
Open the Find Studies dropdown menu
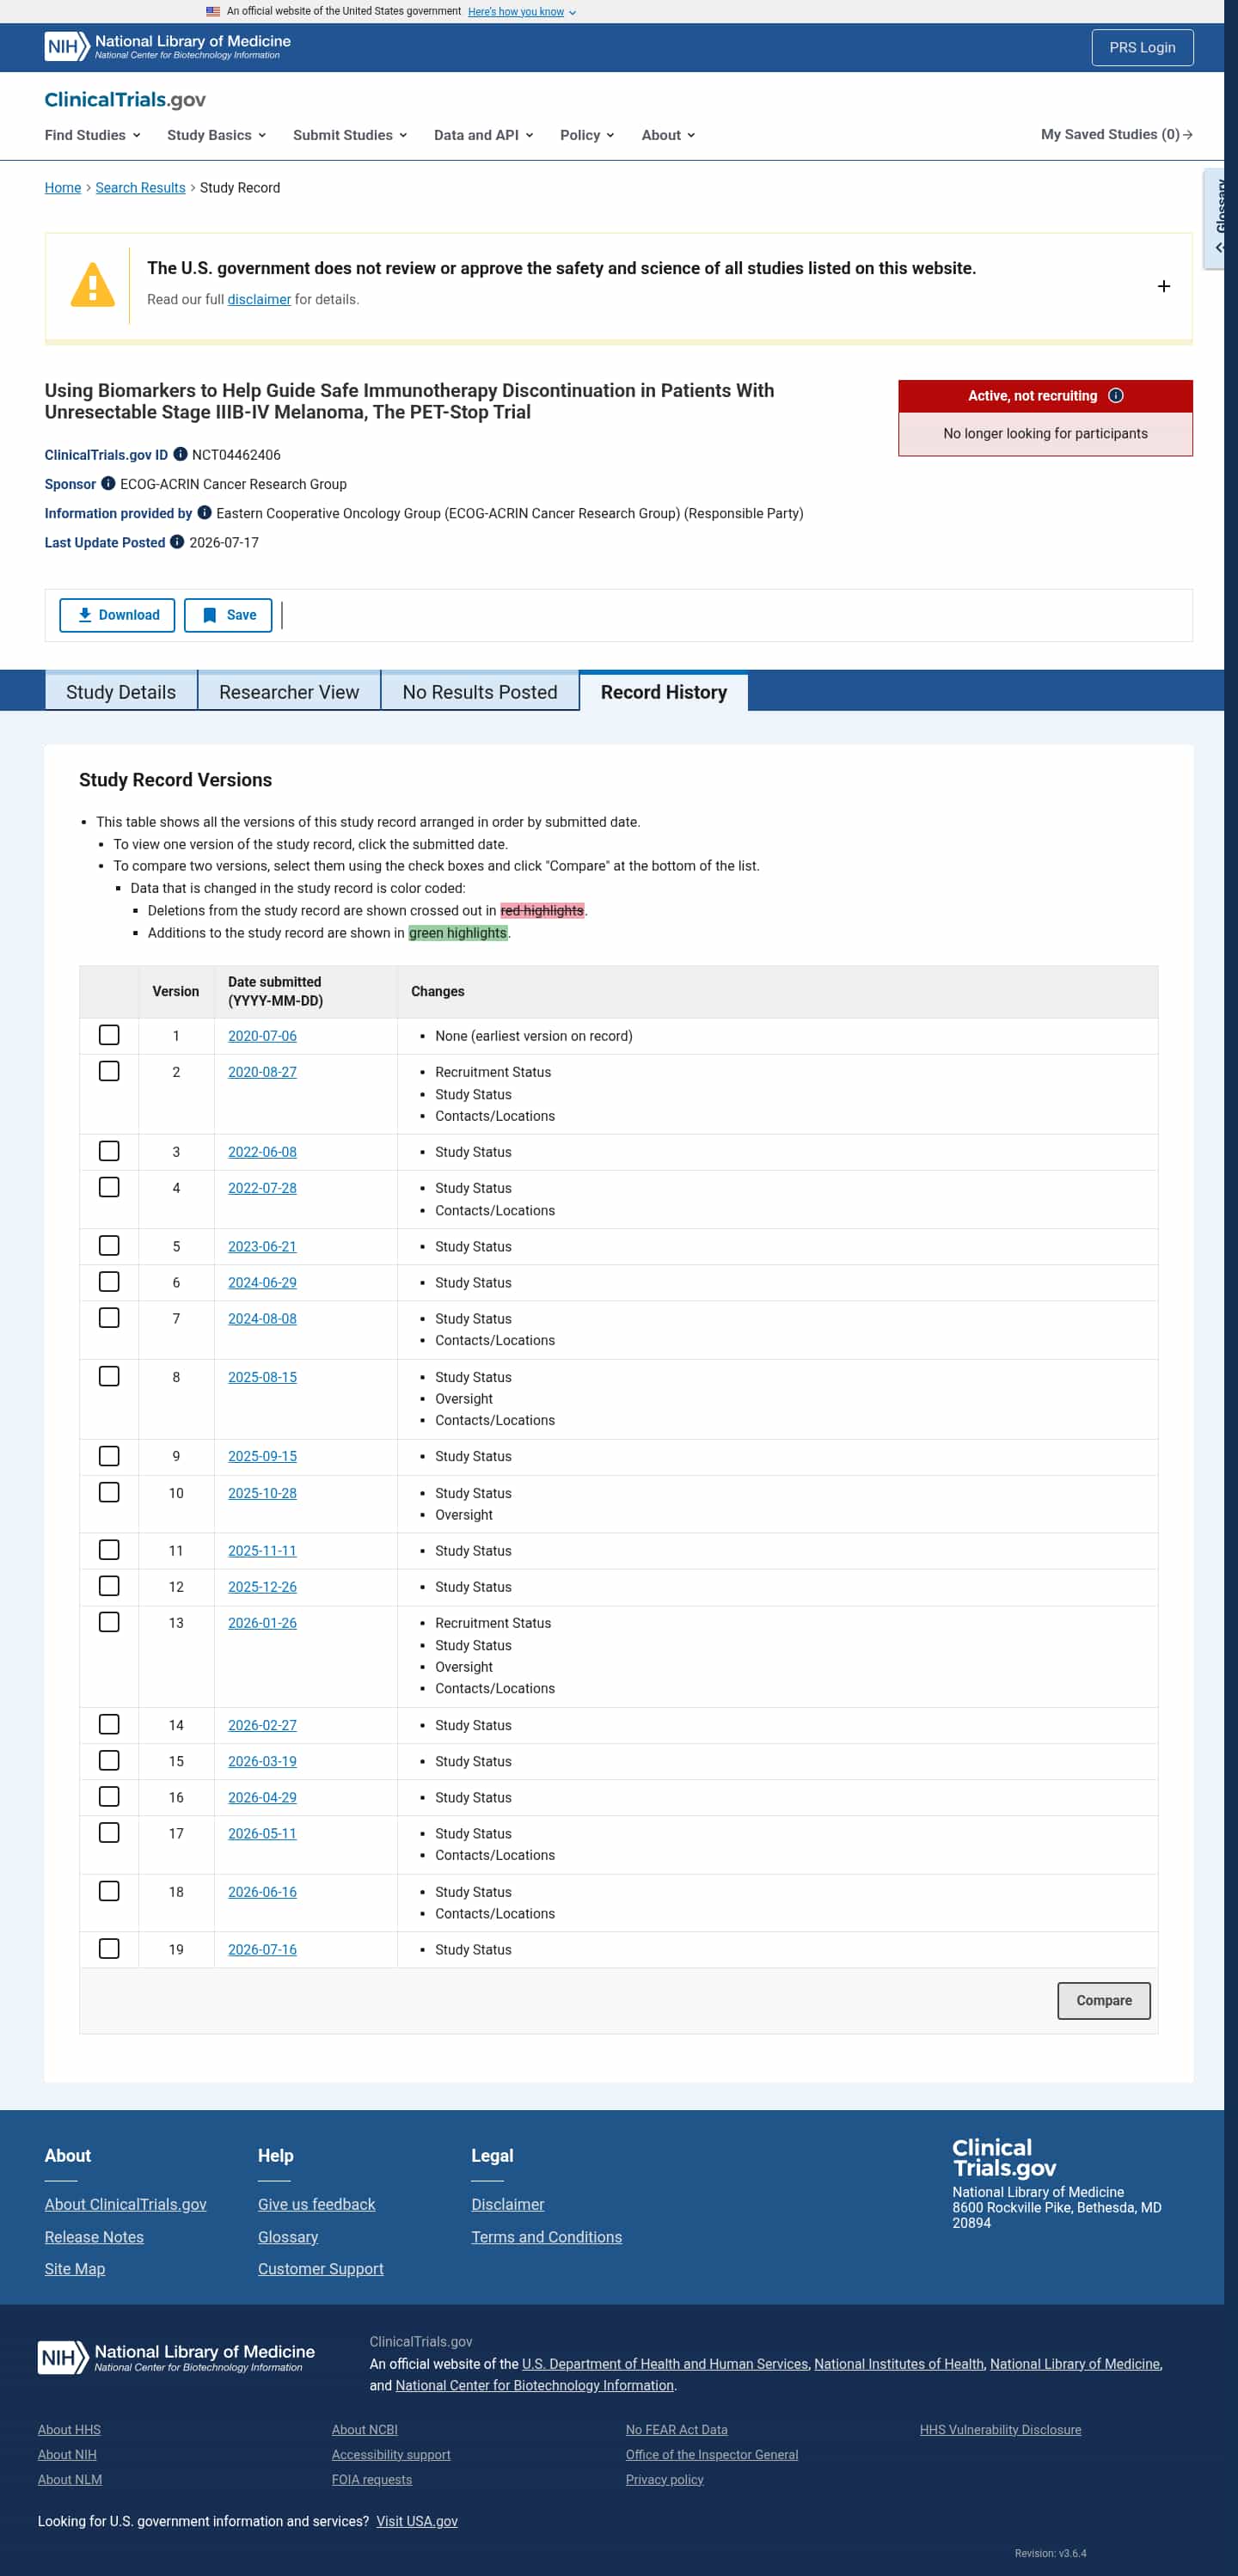[x=92, y=135]
